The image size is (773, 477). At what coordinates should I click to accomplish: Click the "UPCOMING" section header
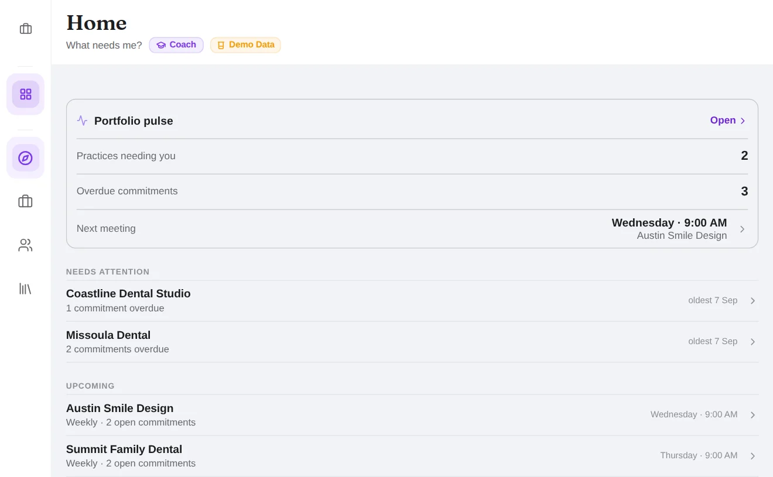pyautogui.click(x=90, y=386)
